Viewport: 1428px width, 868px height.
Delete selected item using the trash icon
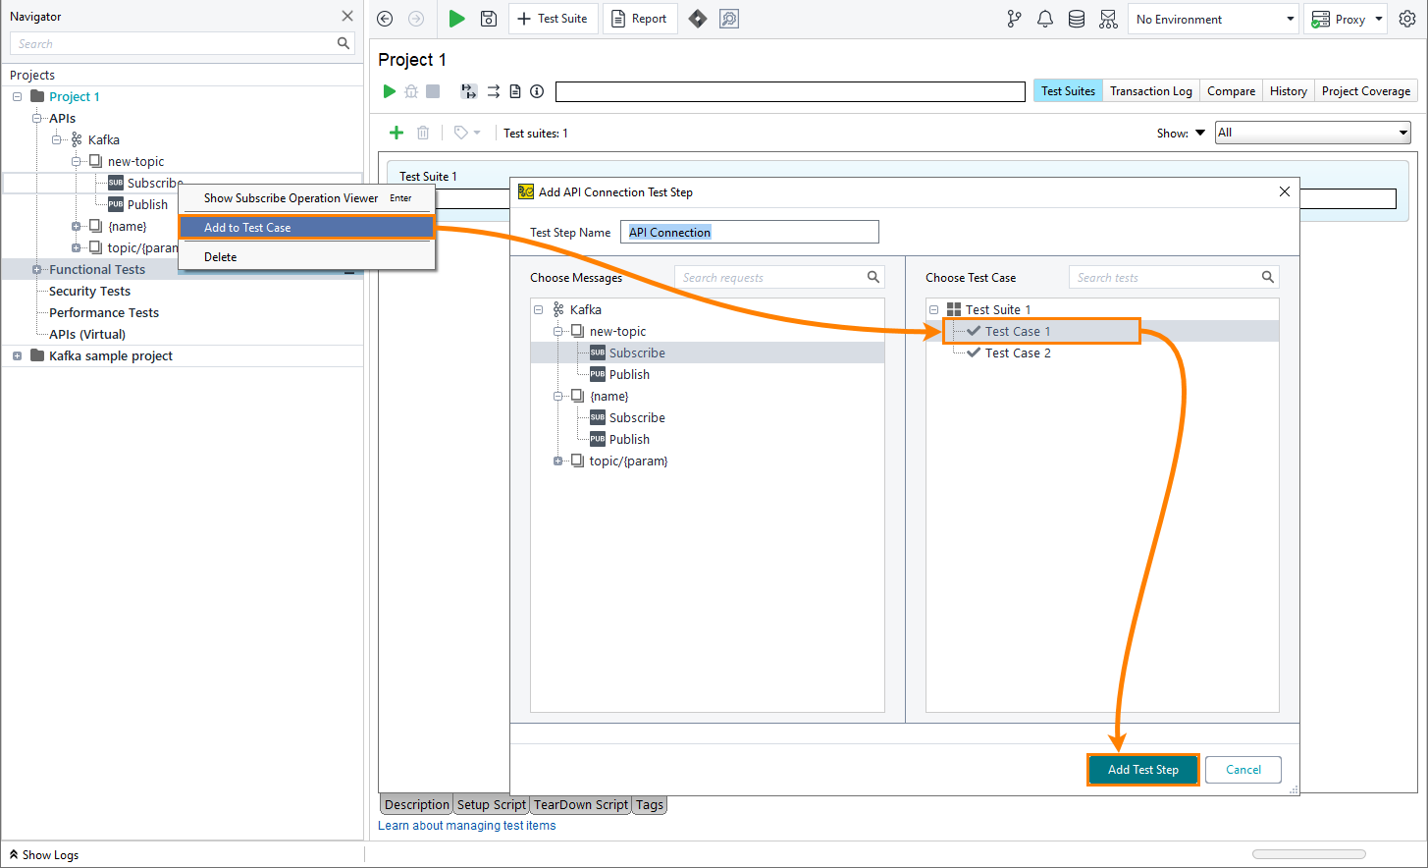click(423, 132)
